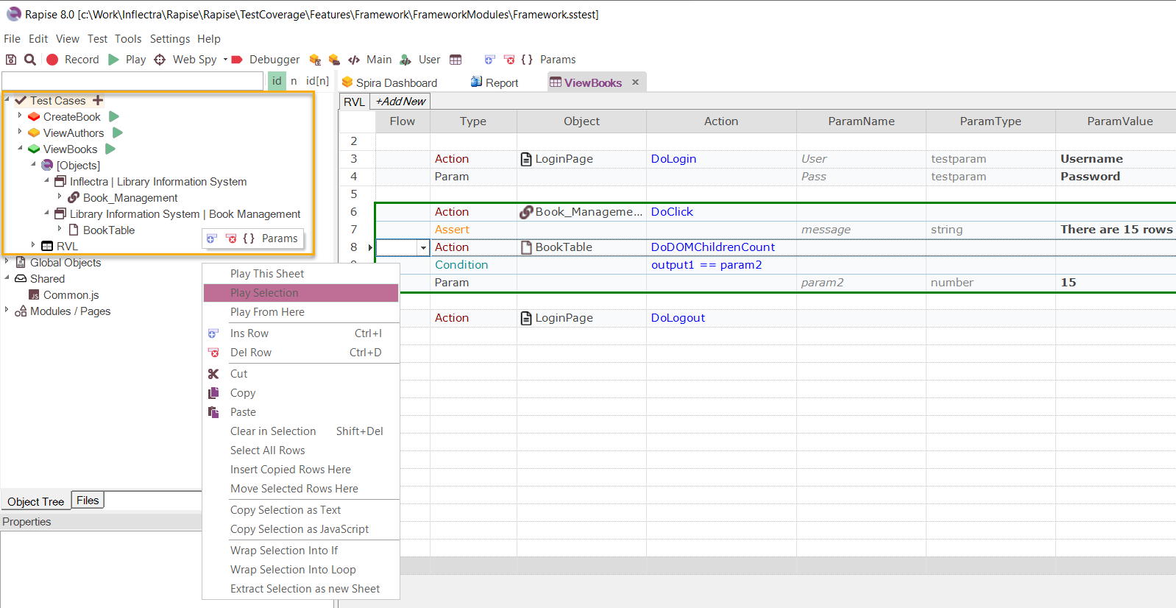Click the delete row icon in the top toolbar
This screenshot has width=1176, height=608.
click(x=509, y=60)
